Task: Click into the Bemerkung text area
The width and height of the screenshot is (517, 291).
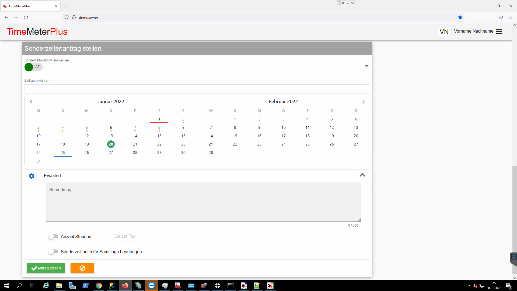Action: point(204,202)
